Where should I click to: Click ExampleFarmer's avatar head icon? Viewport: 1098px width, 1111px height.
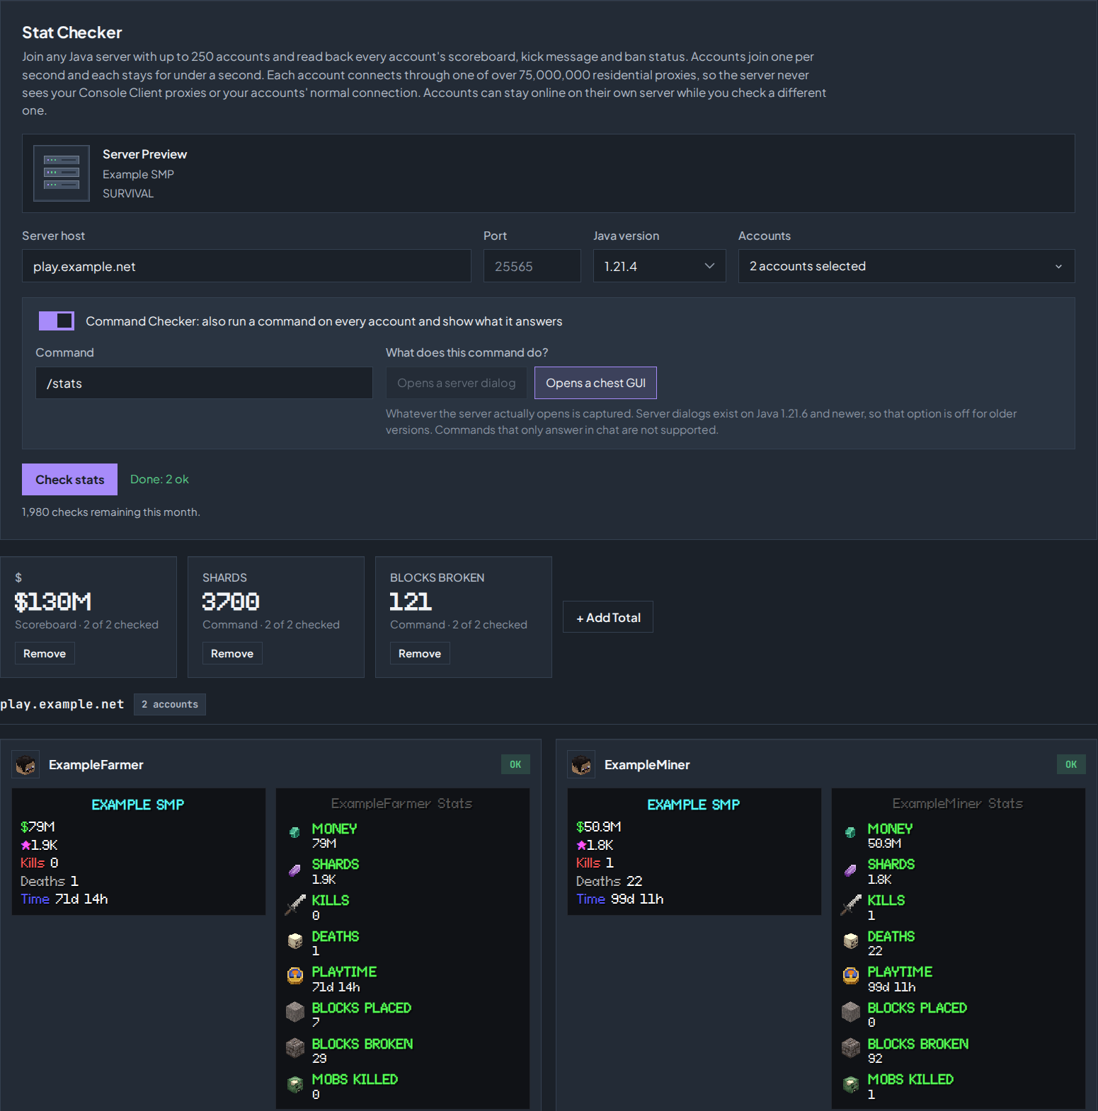coord(26,764)
